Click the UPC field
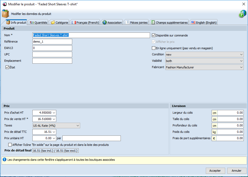This screenshot has height=177, width=248. [x=52, y=54]
